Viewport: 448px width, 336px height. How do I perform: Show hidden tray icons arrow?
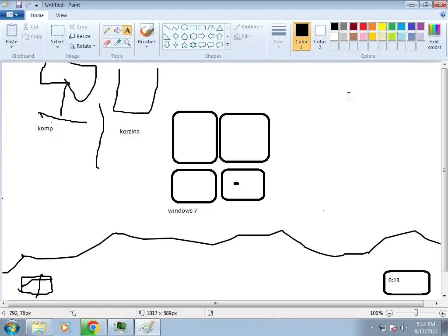click(372, 328)
